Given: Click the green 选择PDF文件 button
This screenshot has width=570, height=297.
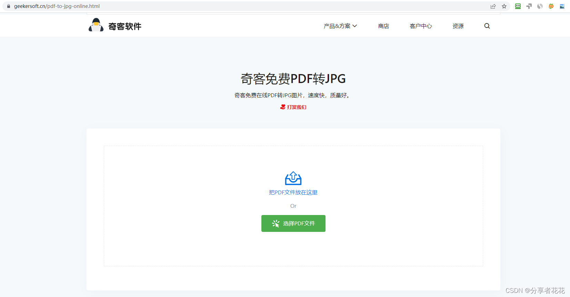Looking at the screenshot, I should (x=293, y=223).
